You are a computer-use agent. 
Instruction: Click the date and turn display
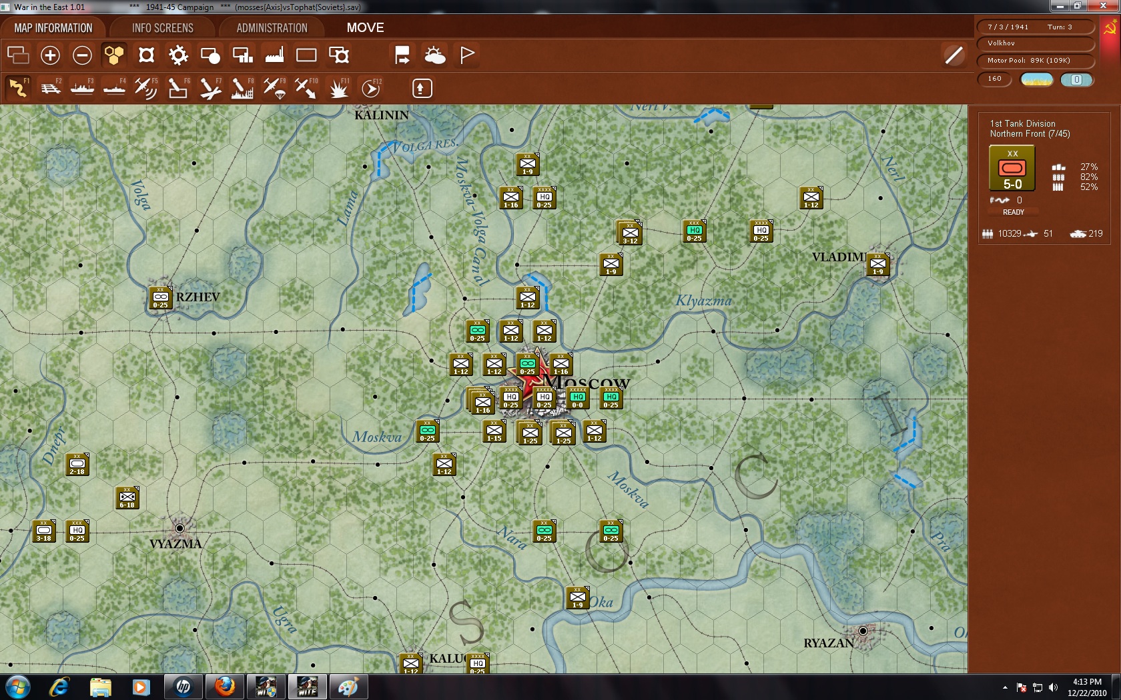[x=1035, y=27]
